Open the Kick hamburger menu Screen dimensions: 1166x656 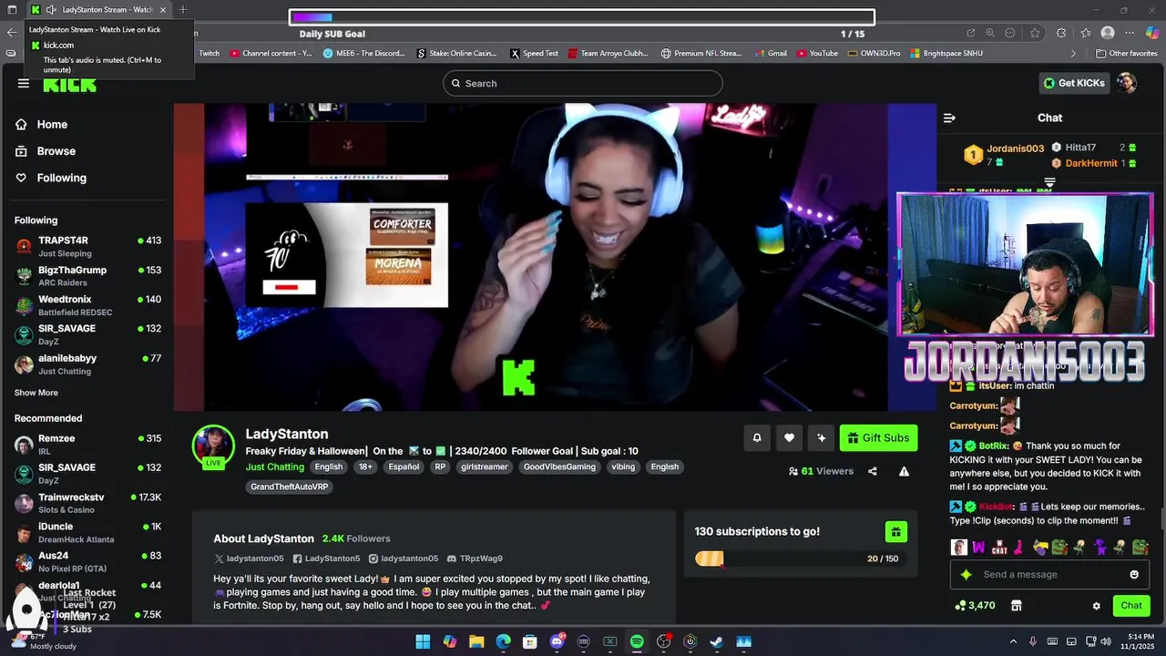tap(23, 84)
